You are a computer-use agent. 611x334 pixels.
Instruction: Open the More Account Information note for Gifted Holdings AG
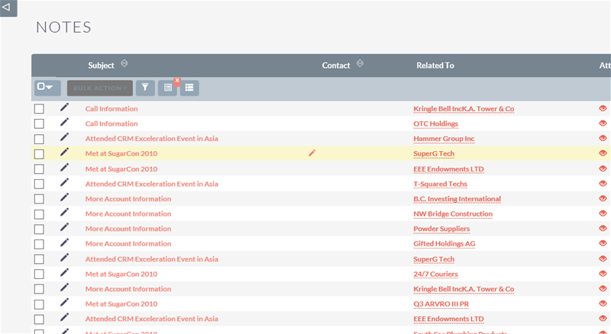pyautogui.click(x=128, y=244)
